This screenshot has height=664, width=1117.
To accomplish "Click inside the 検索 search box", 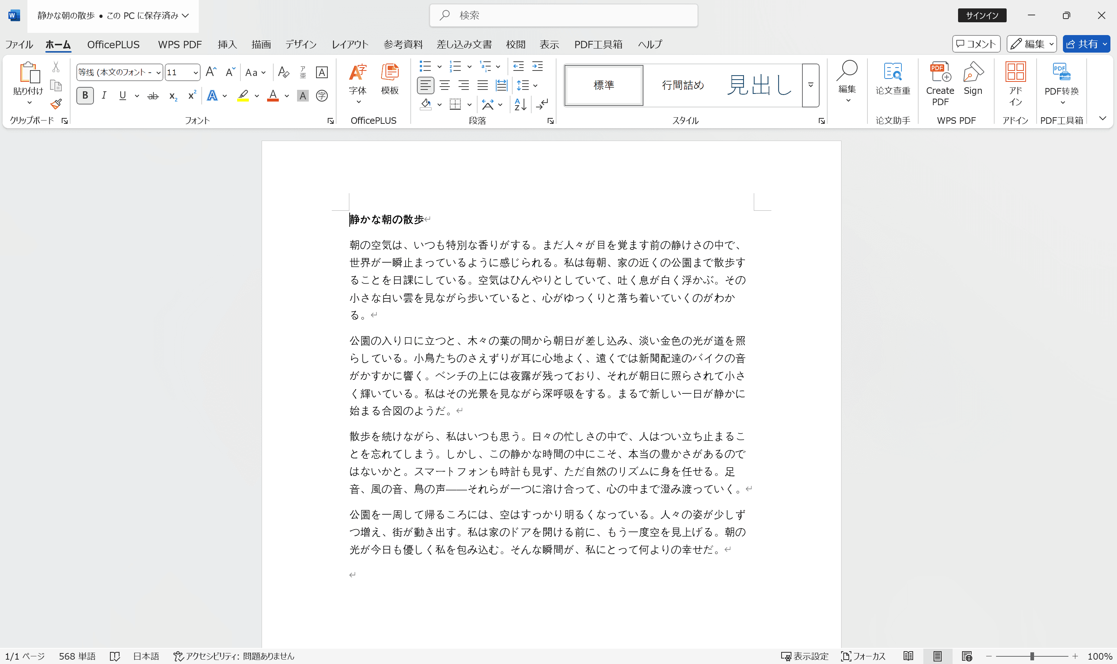I will (563, 15).
